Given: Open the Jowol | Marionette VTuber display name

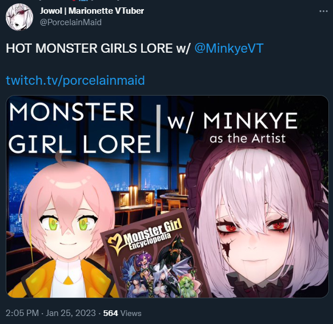Looking at the screenshot, I should pyautogui.click(x=92, y=11).
